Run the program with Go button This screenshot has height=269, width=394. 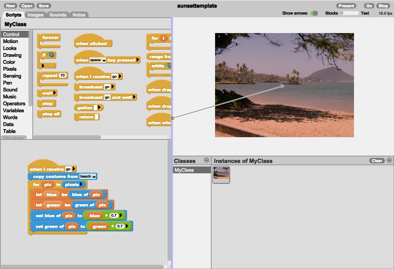pos(369,6)
